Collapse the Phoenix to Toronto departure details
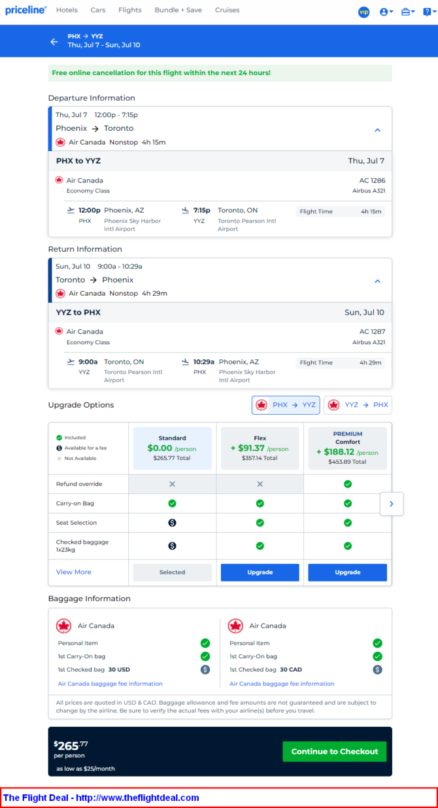 pyautogui.click(x=377, y=130)
